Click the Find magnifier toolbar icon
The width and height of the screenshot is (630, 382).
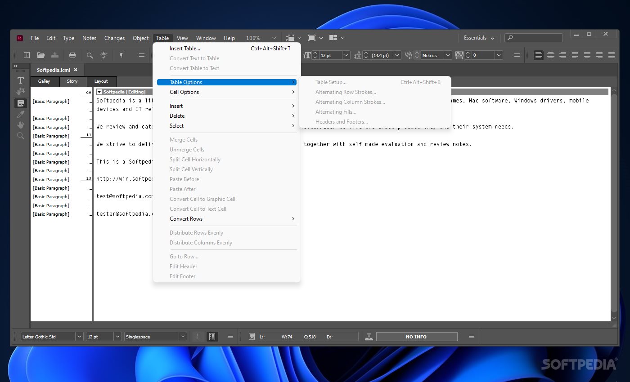coord(90,55)
